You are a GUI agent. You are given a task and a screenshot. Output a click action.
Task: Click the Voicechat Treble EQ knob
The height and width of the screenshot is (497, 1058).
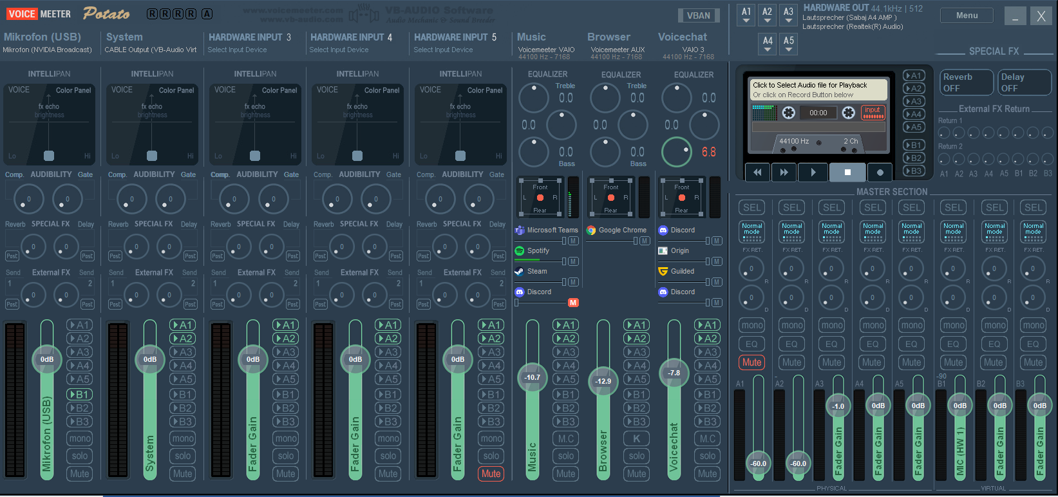click(x=677, y=98)
